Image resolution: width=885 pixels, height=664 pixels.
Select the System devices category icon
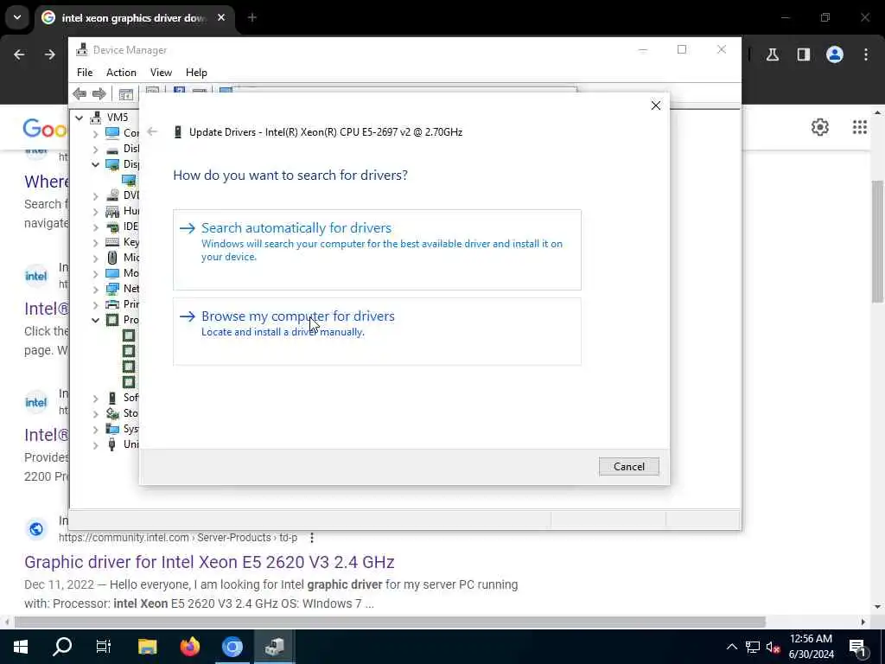coord(113,429)
